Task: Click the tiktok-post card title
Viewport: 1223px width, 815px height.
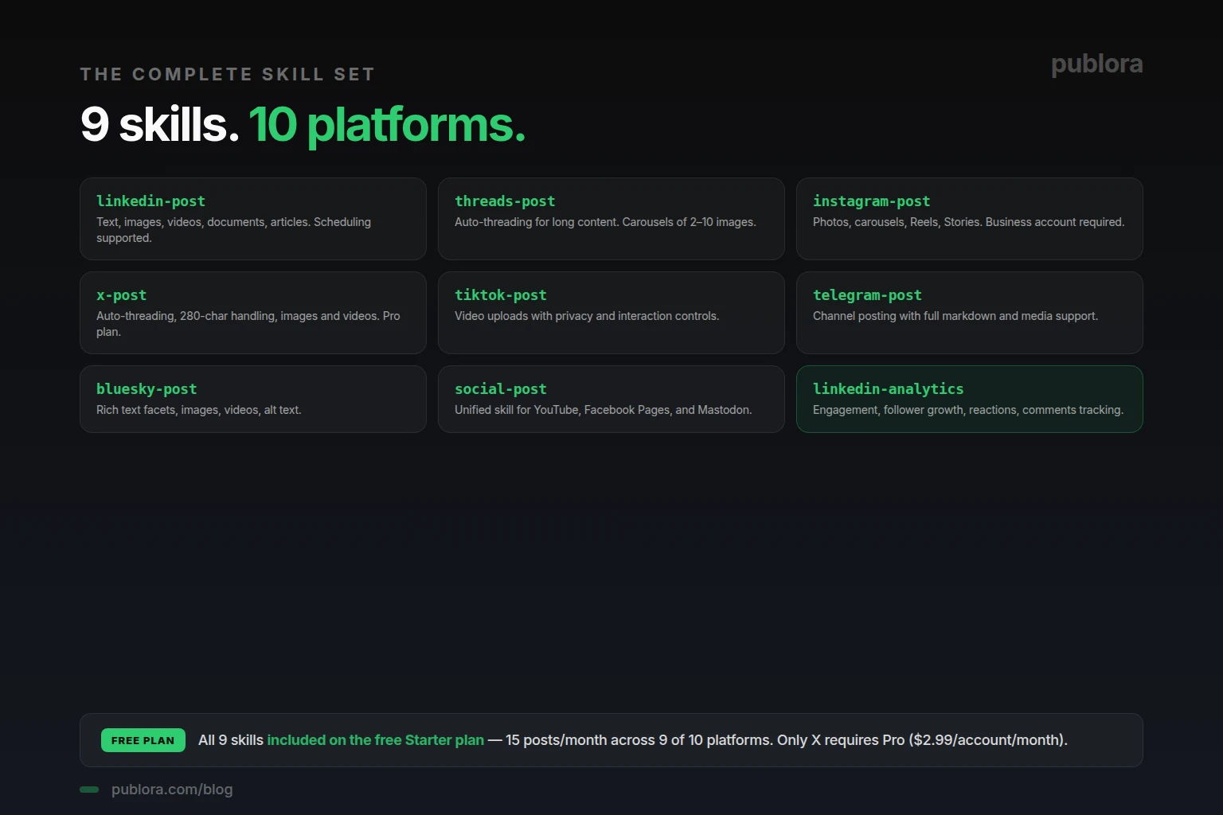Action: tap(501, 295)
